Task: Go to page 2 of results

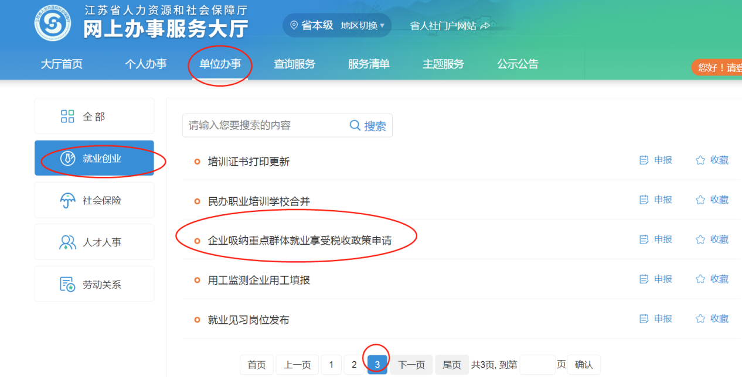Action: click(x=354, y=365)
